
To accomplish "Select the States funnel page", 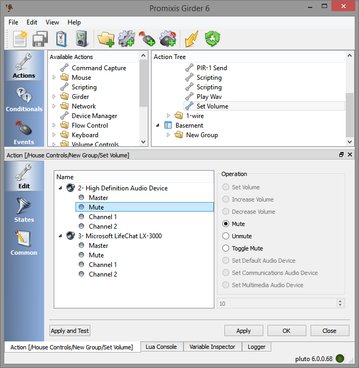I will click(x=24, y=210).
